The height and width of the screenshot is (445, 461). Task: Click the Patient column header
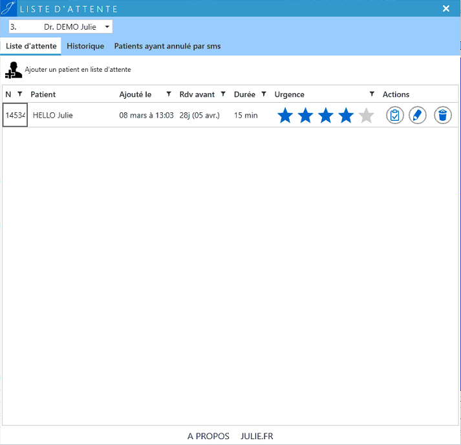pos(43,94)
